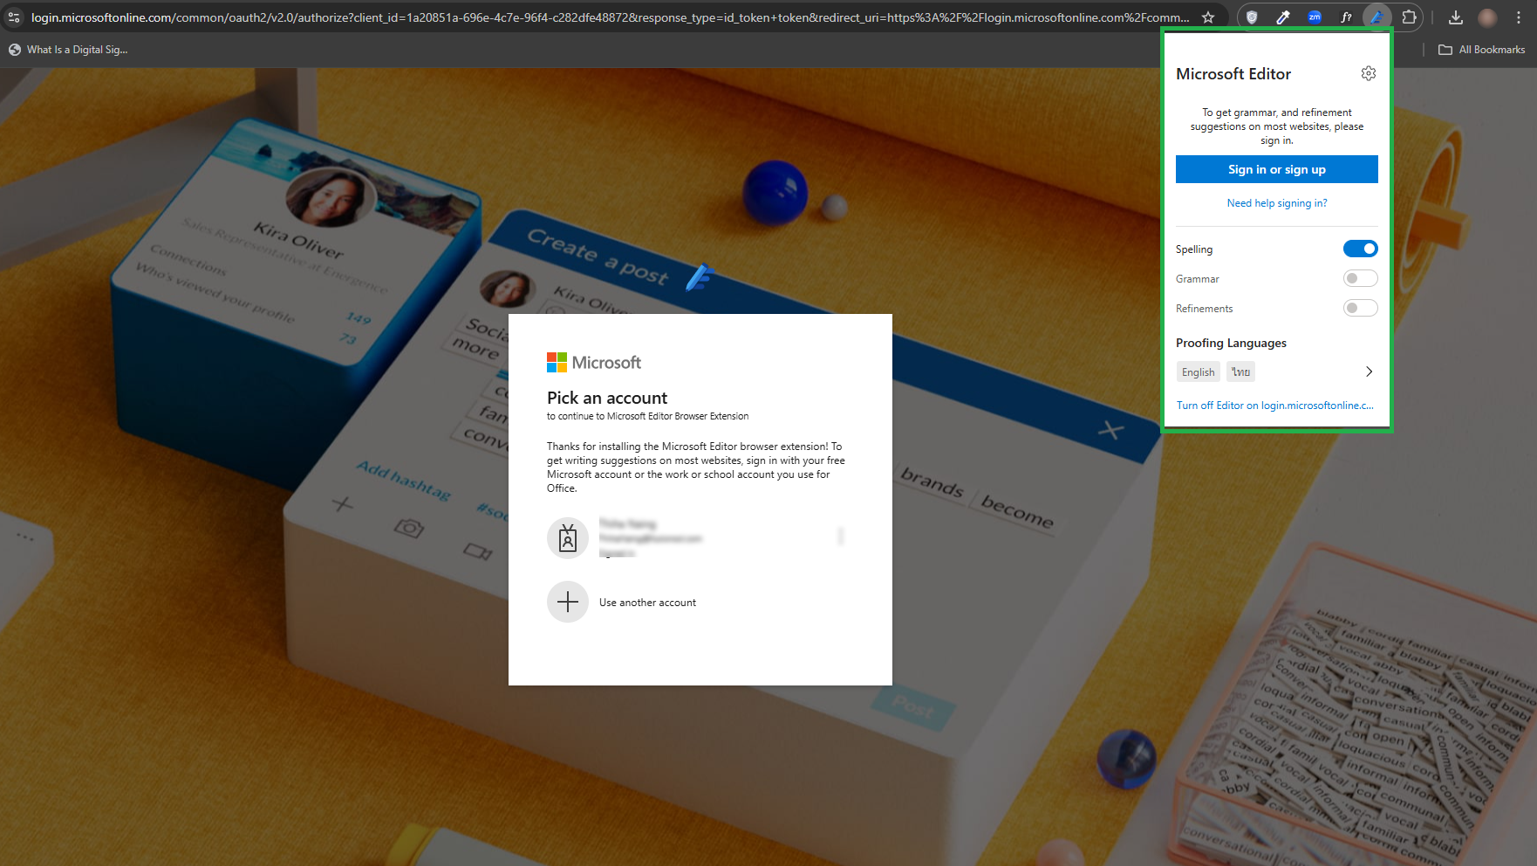Click the Pick an account heading
Screen dimensions: 1537x866
tap(607, 398)
